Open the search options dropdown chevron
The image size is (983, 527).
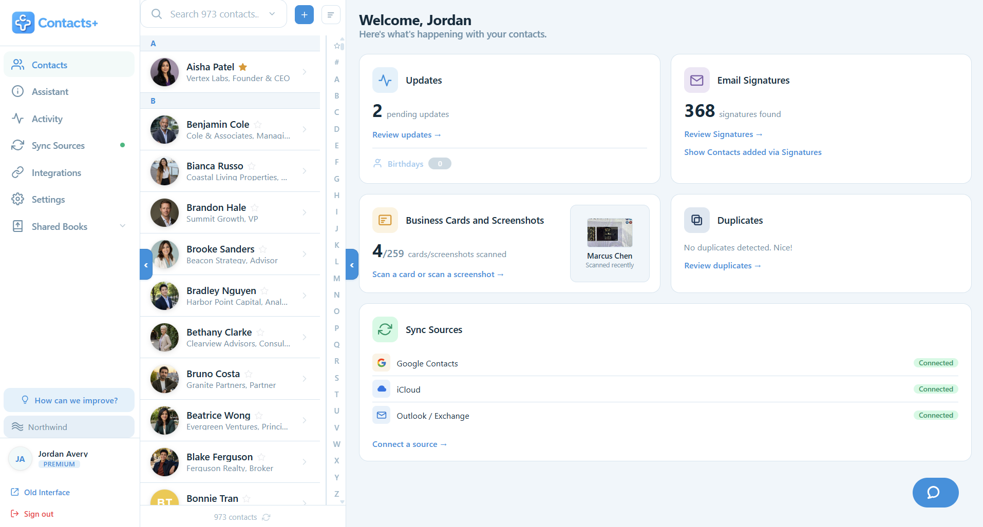272,14
